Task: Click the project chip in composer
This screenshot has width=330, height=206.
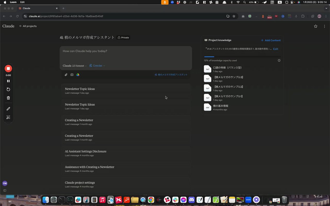Action: [x=171, y=75]
